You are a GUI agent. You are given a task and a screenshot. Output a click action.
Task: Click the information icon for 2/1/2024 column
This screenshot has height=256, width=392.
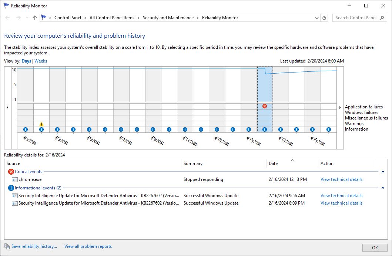click(x=26, y=129)
